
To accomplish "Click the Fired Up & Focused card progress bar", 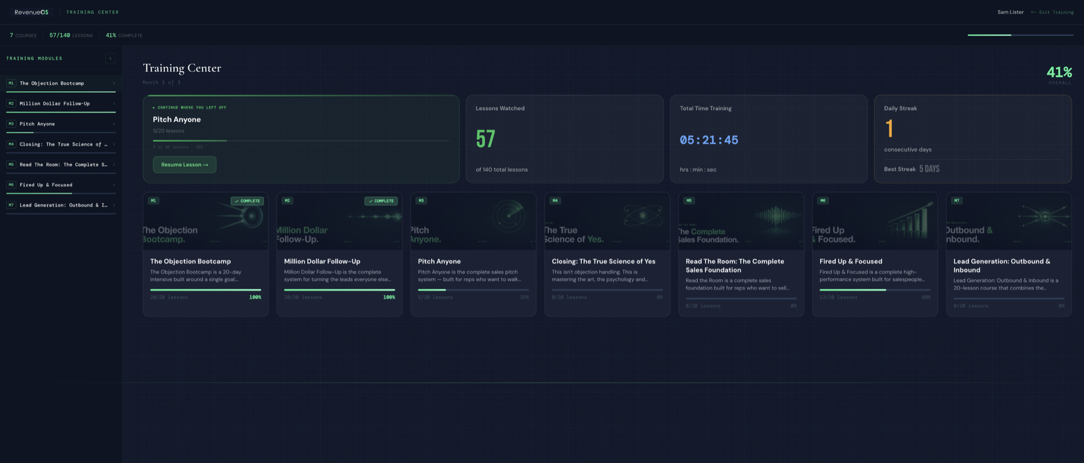I will click(x=875, y=290).
